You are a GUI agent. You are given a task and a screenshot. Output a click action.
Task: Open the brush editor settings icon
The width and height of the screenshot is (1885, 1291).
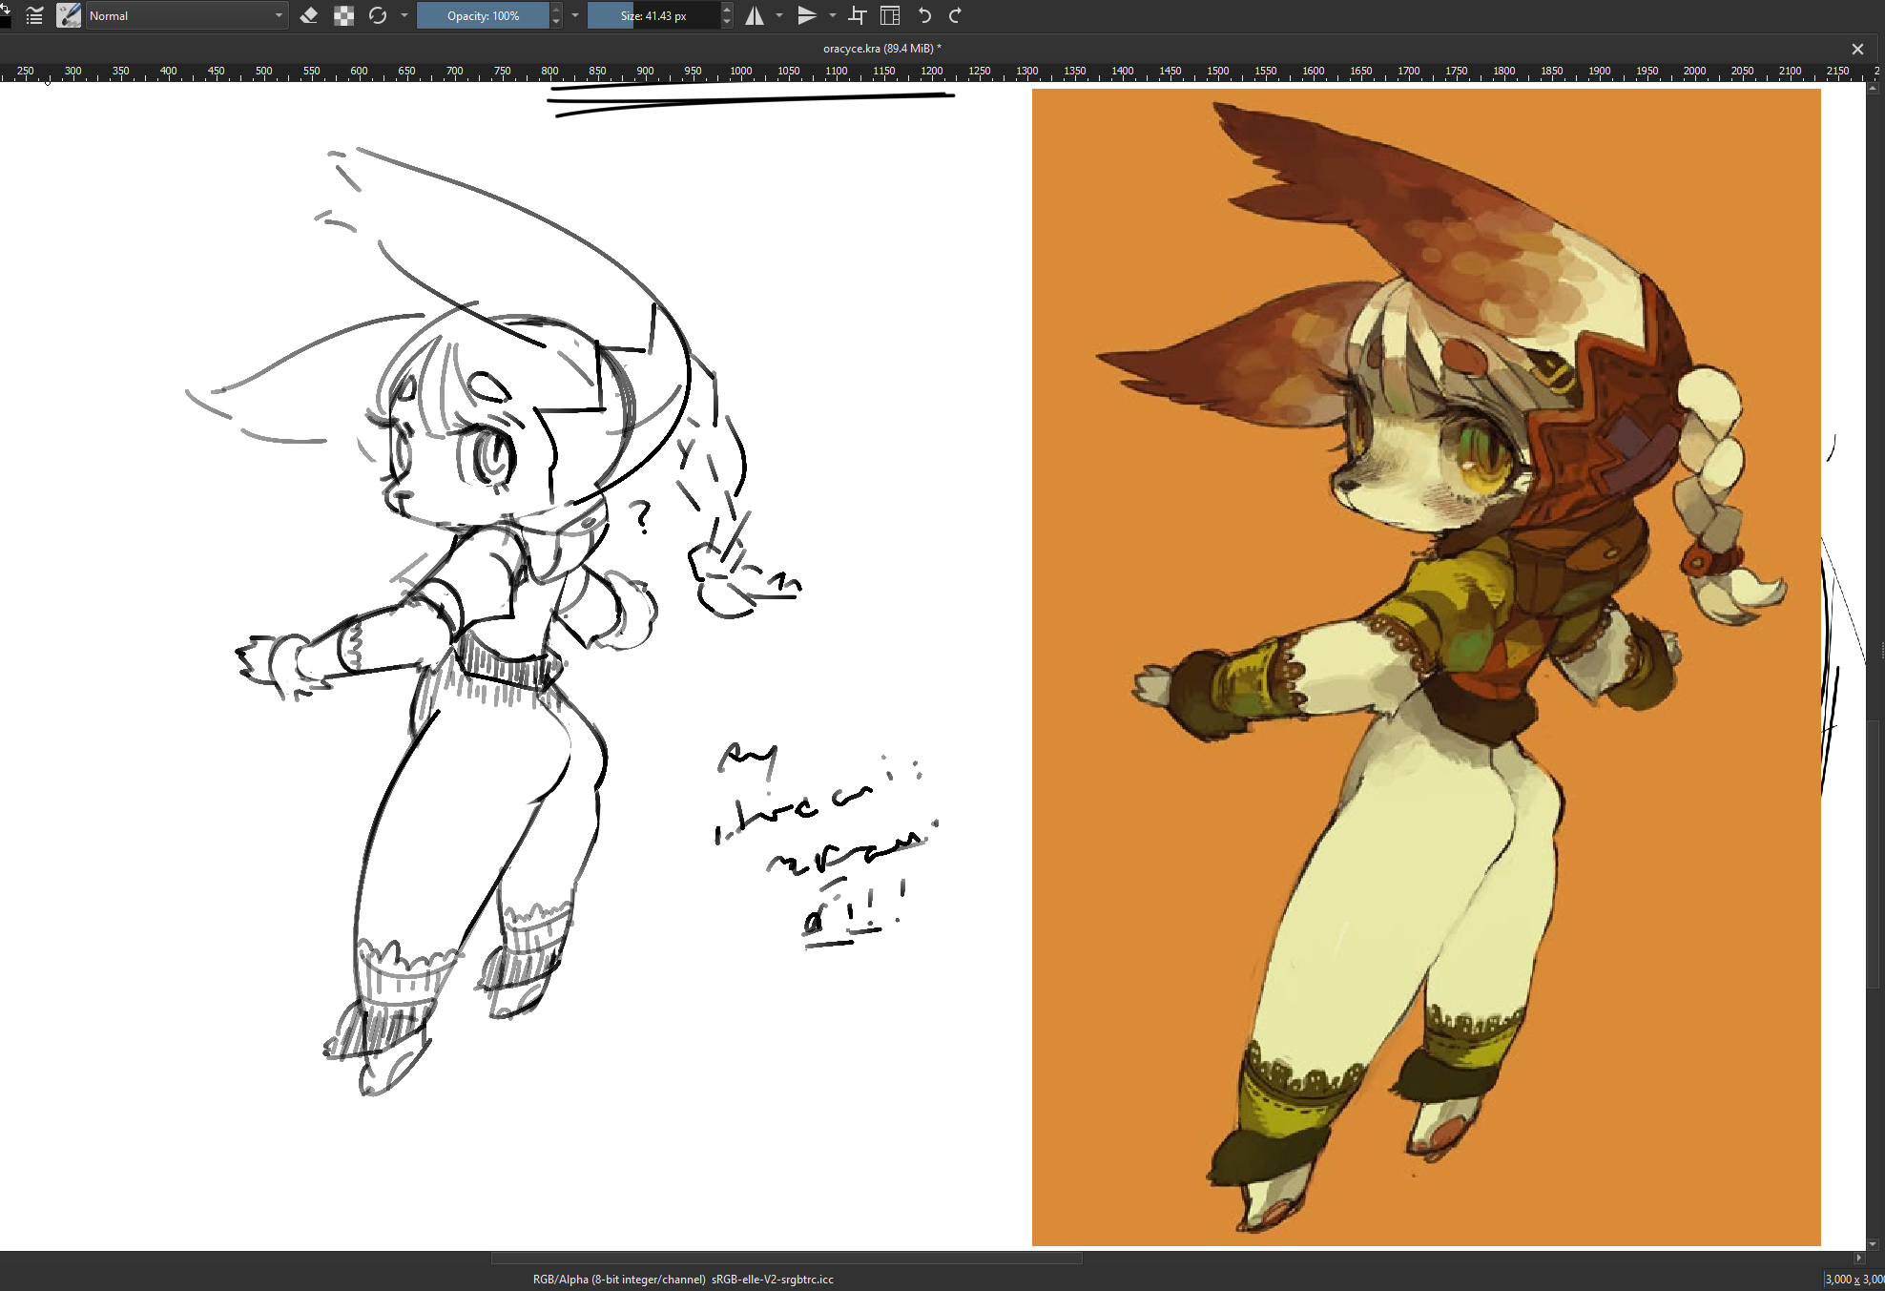click(x=34, y=15)
